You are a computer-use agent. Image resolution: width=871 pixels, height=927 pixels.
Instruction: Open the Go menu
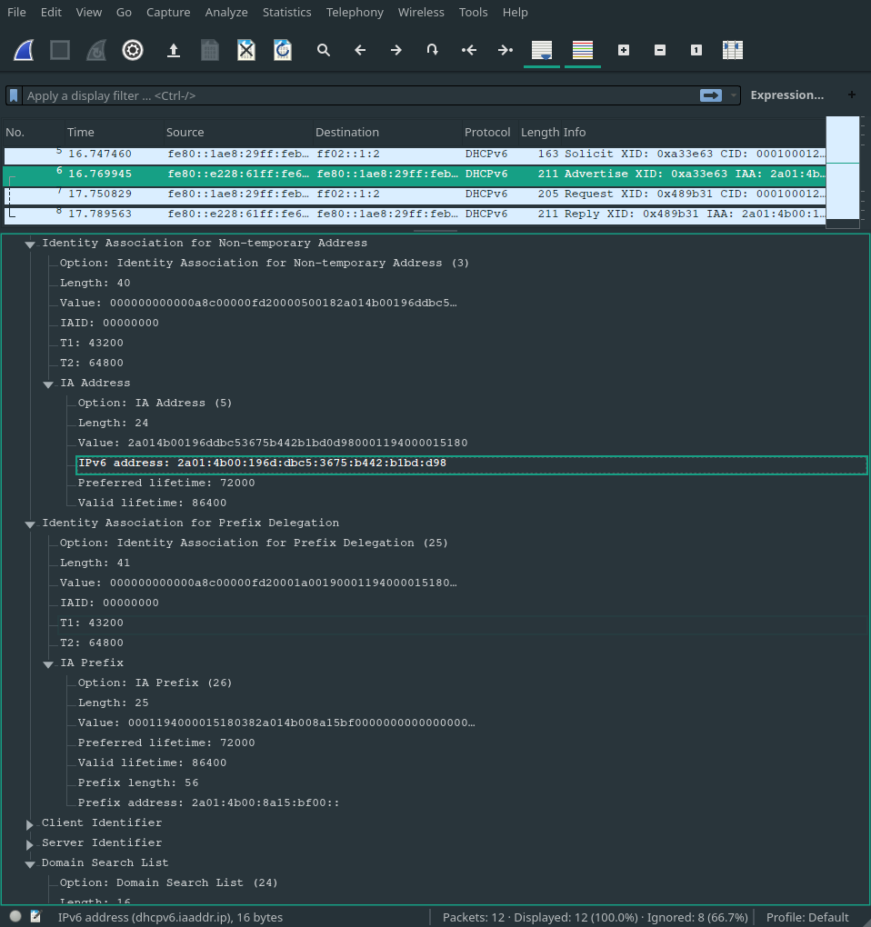(124, 13)
